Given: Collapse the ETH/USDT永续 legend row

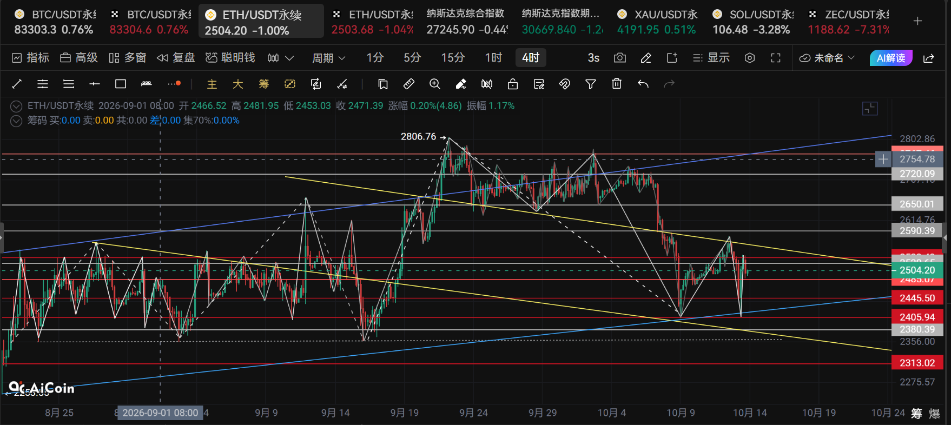Looking at the screenshot, I should pos(17,106).
